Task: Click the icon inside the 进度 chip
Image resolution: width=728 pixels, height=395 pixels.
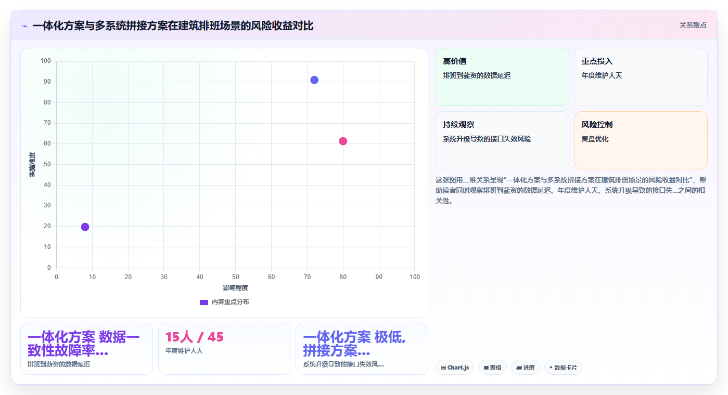Action: [x=519, y=368]
